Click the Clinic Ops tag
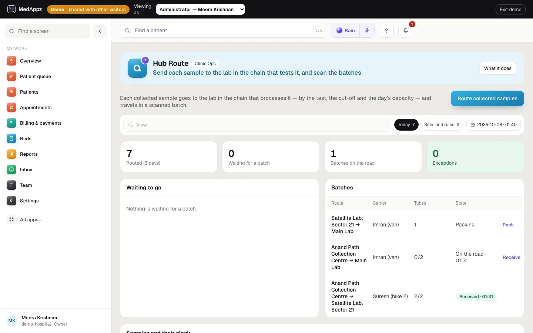This screenshot has height=333, width=533. coord(205,64)
